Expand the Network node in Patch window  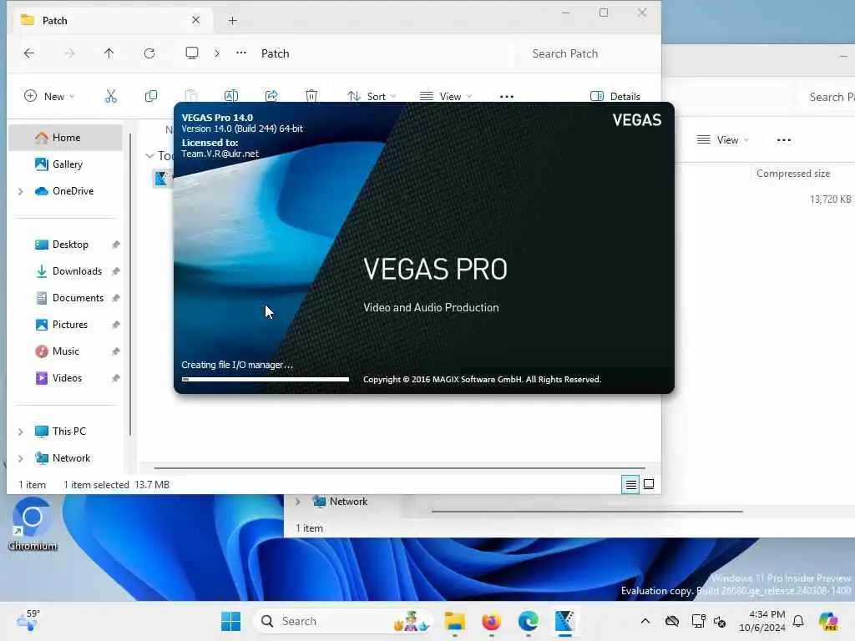tap(21, 458)
